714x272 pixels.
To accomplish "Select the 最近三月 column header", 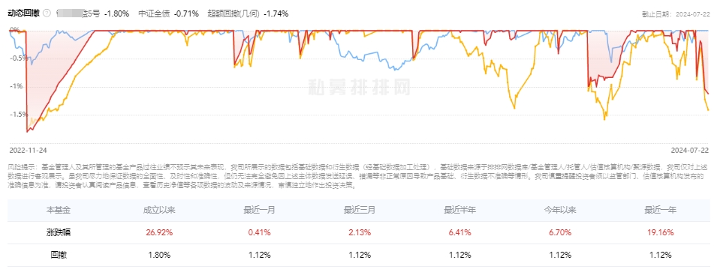I will pyautogui.click(x=360, y=210).
